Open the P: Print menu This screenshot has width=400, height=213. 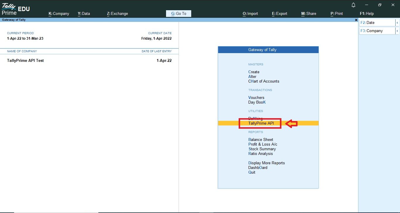pos(337,13)
